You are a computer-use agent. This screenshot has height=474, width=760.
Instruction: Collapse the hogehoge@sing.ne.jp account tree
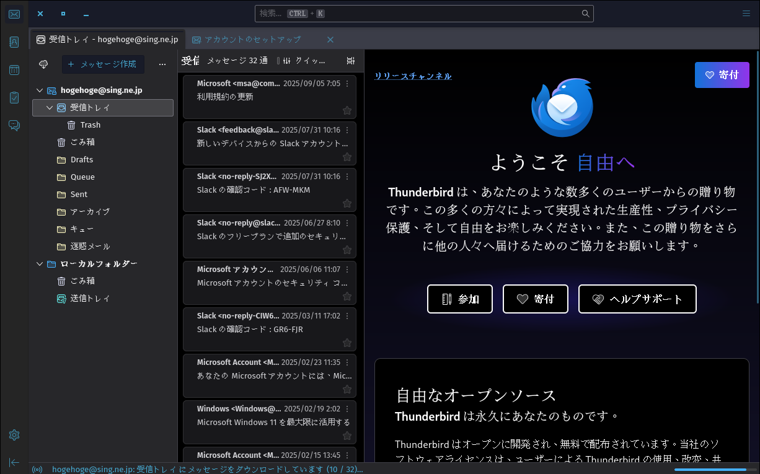[x=40, y=90]
